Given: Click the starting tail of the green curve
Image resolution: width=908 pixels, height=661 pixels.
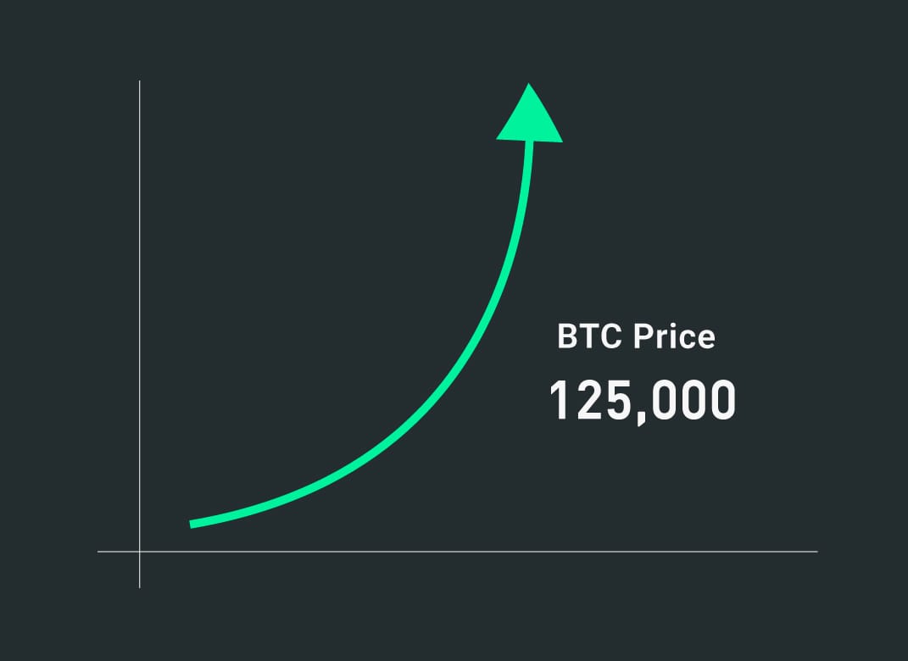Looking at the screenshot, I should point(193,524).
